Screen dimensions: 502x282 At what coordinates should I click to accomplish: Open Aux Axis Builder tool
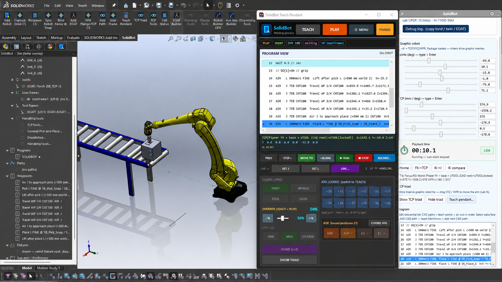231,19
